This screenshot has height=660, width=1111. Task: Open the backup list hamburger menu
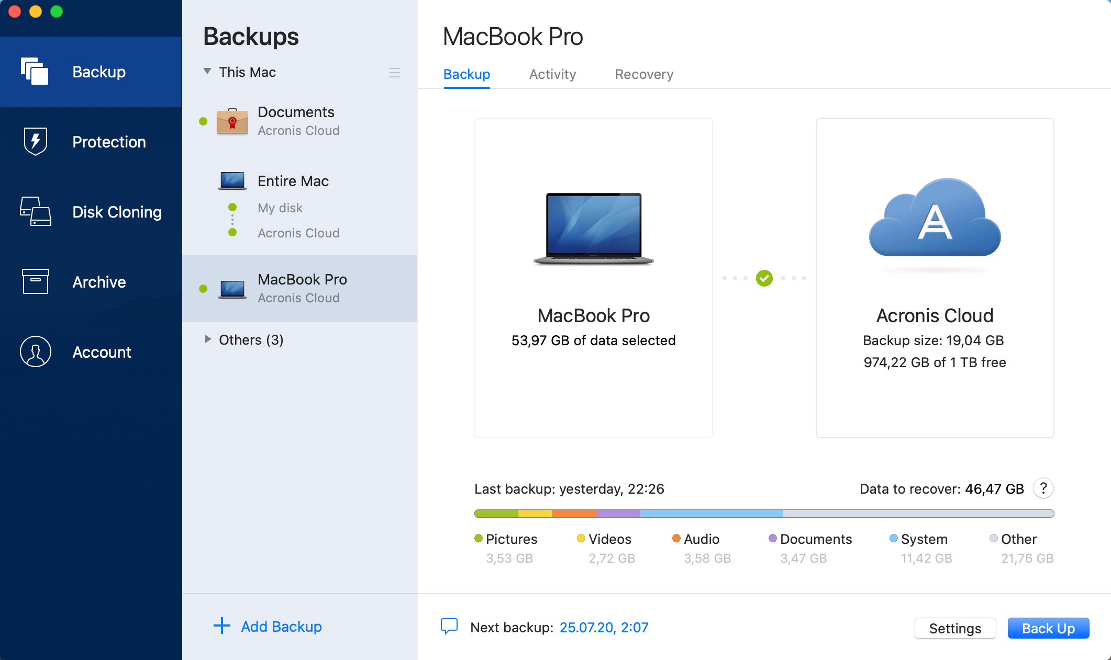[395, 73]
